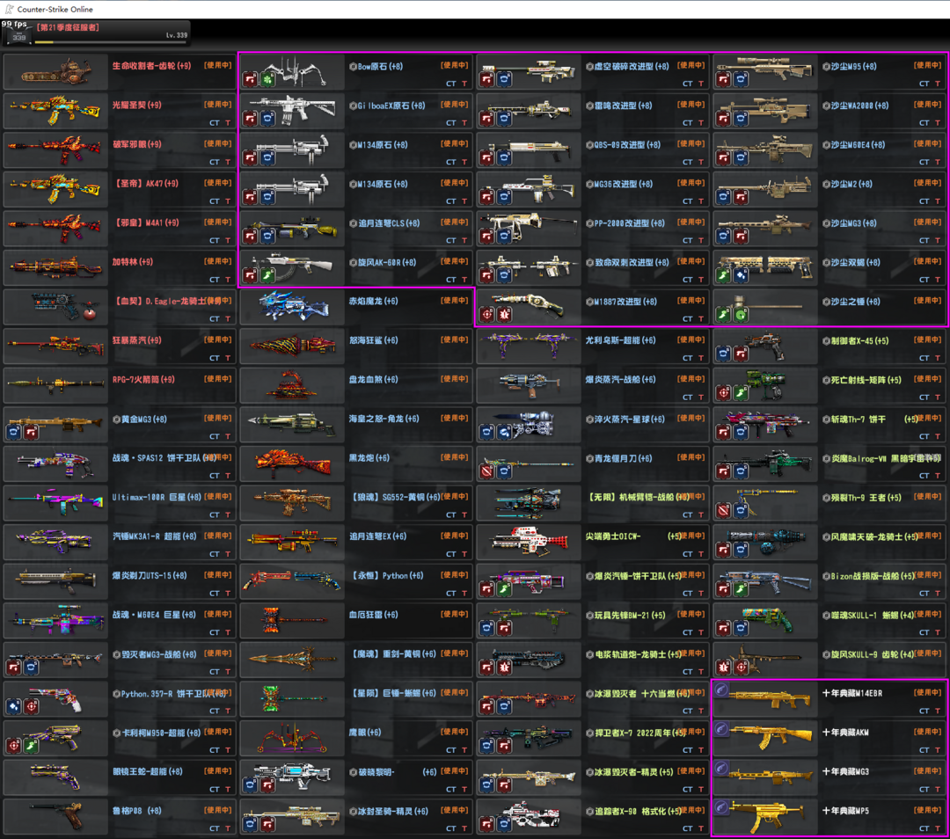The height and width of the screenshot is (839, 950).
Task: Select the 盘龙血煞 weapon thumbnail
Action: pos(293,385)
